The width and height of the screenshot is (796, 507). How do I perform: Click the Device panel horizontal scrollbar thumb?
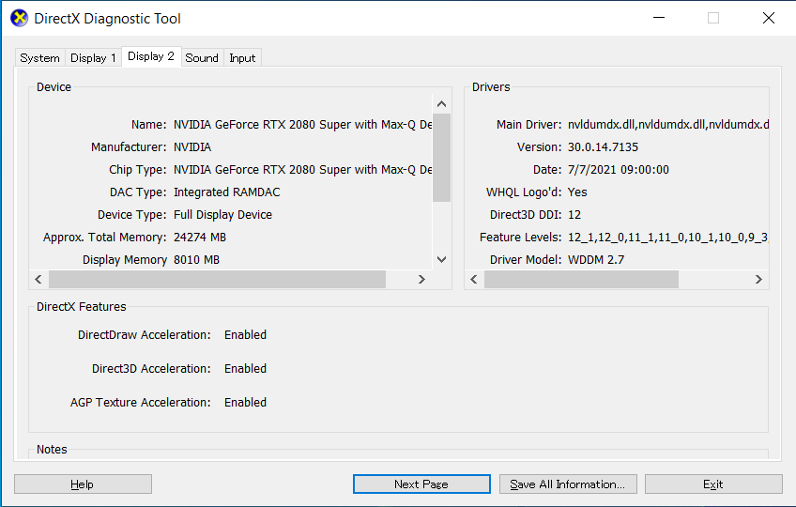pos(217,280)
